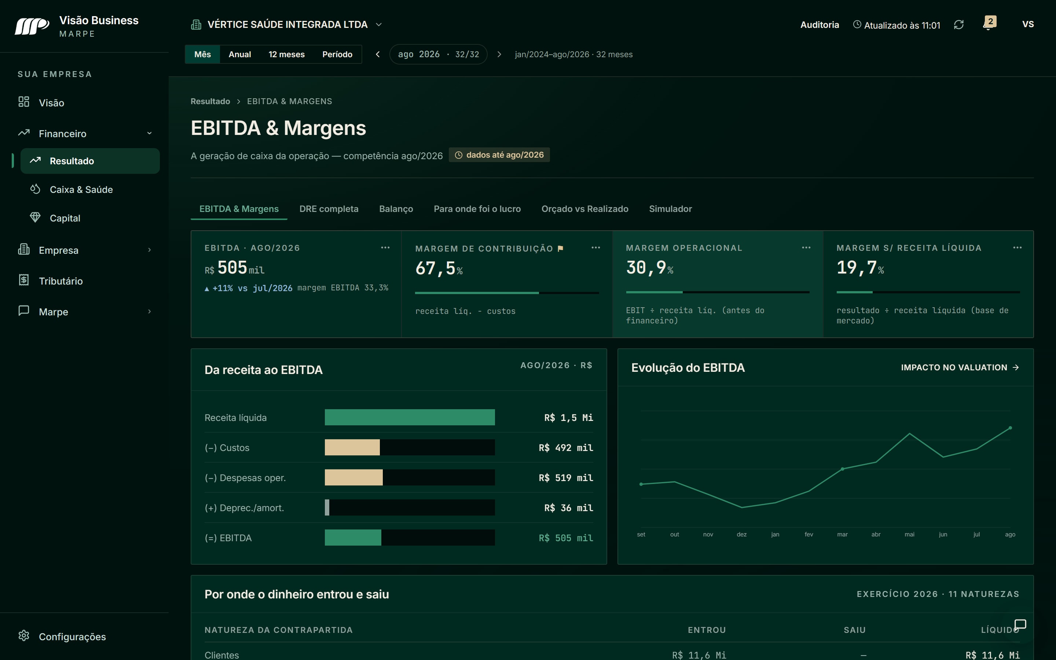Open the chat bubble icon at bottom right
Viewport: 1056px width, 660px height.
coord(1020,625)
